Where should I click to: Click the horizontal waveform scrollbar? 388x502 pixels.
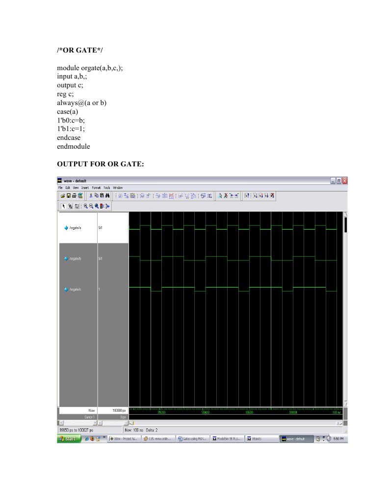pyautogui.click(x=235, y=423)
